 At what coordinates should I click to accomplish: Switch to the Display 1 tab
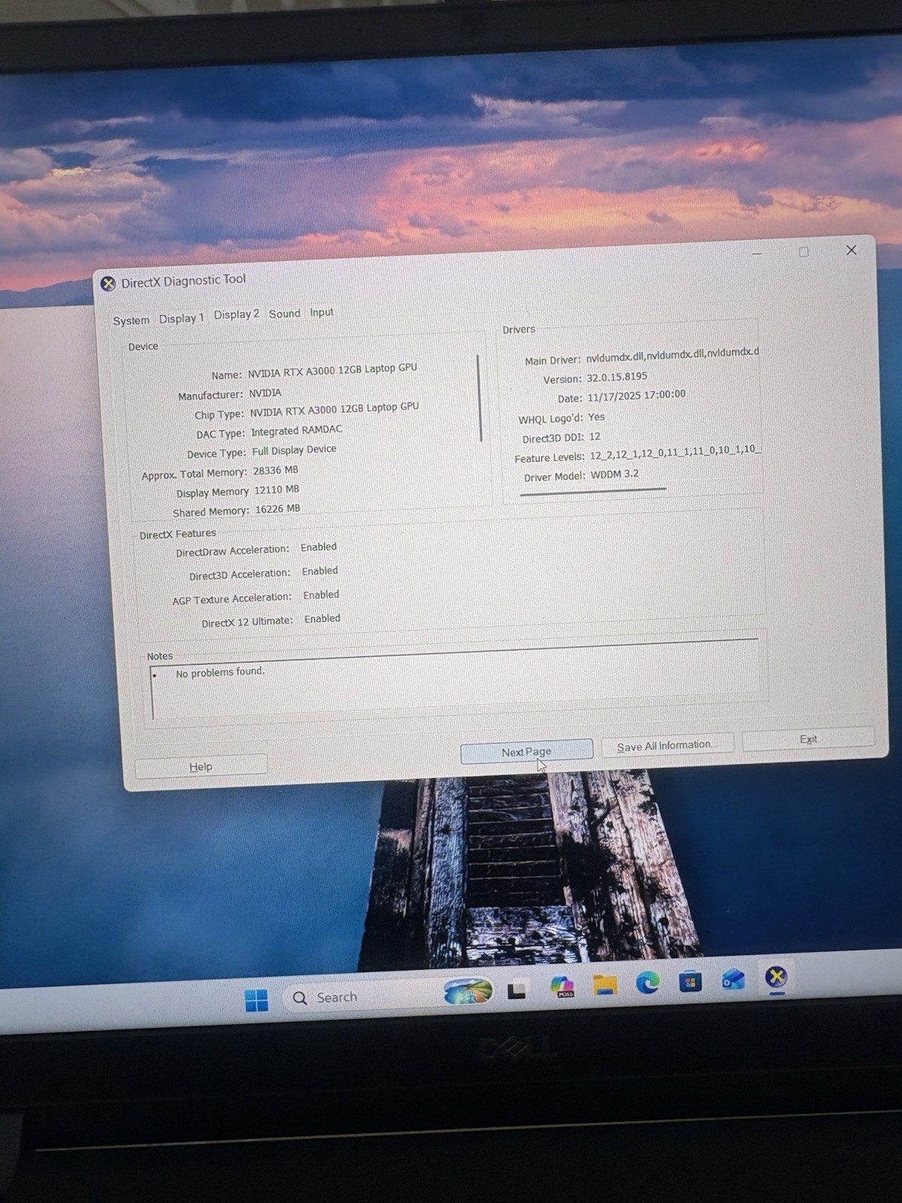click(x=181, y=318)
